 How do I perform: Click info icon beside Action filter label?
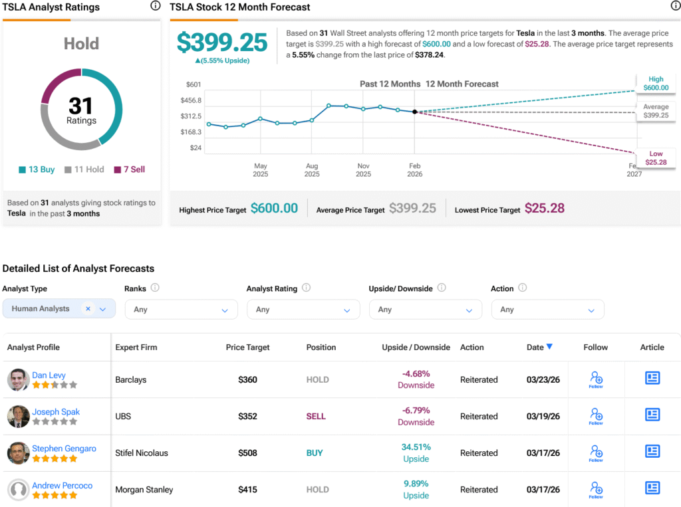click(x=523, y=288)
